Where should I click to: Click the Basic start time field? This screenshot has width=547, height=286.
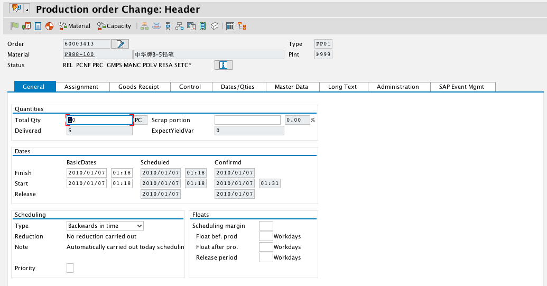pos(122,183)
